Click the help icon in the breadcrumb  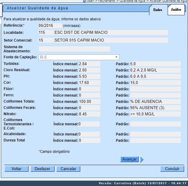[x=84, y=1]
